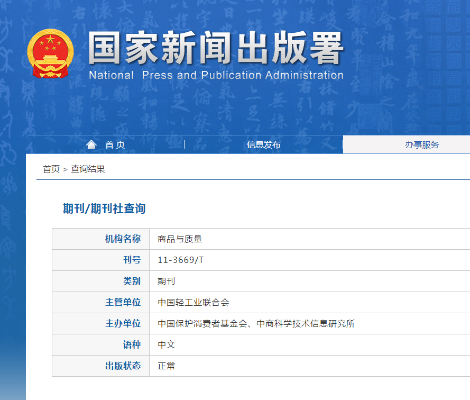Open the 首页 navigation menu item
470x400 pixels.
[x=115, y=145]
